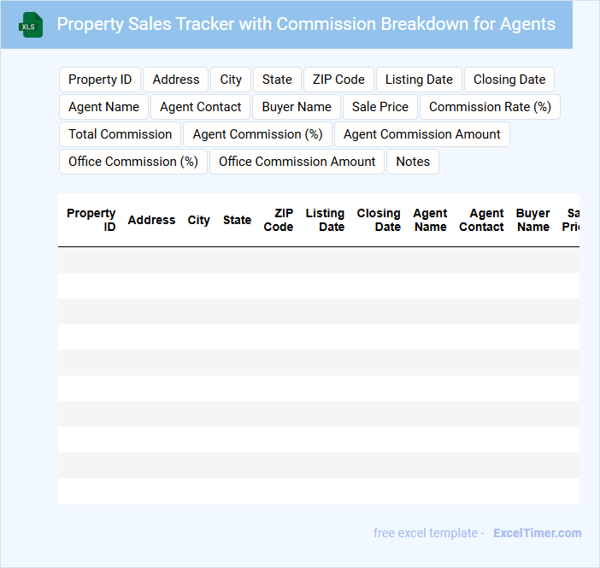Click the Property ID column header
This screenshot has height=568, width=600.
click(x=91, y=220)
